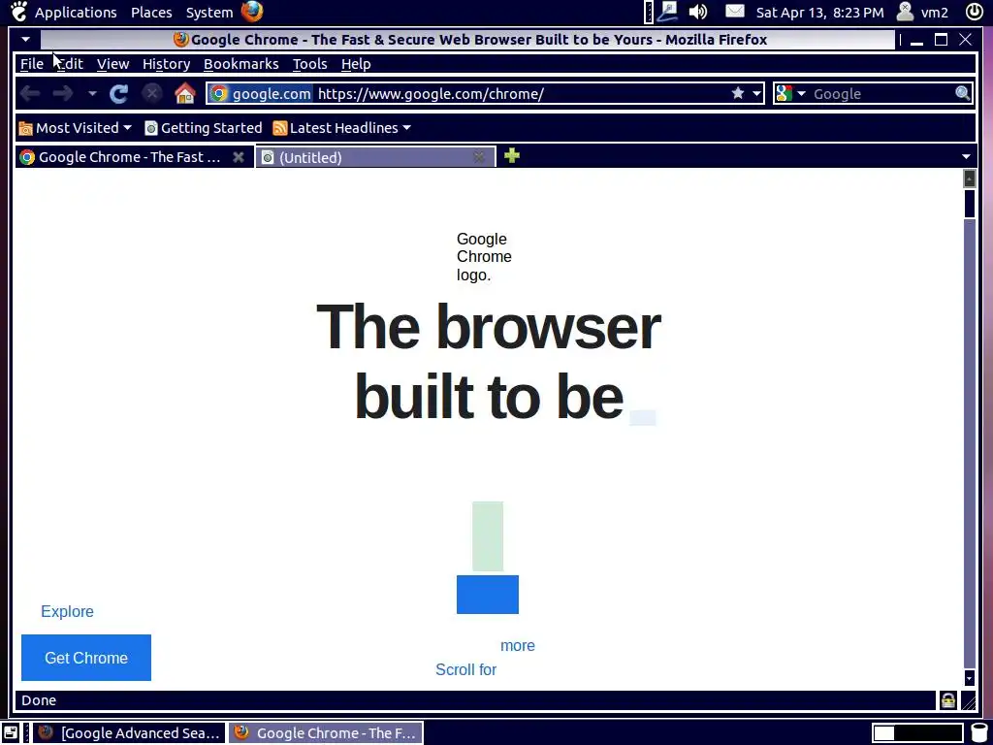
Task: Click the network connection panel icon
Action: click(x=667, y=12)
